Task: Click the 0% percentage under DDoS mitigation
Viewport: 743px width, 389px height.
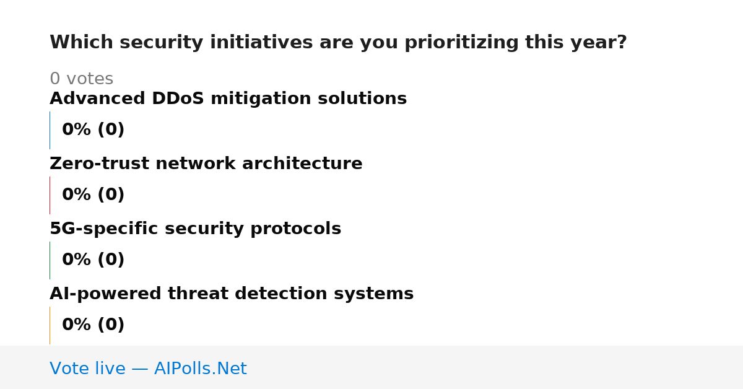Action: (x=77, y=130)
